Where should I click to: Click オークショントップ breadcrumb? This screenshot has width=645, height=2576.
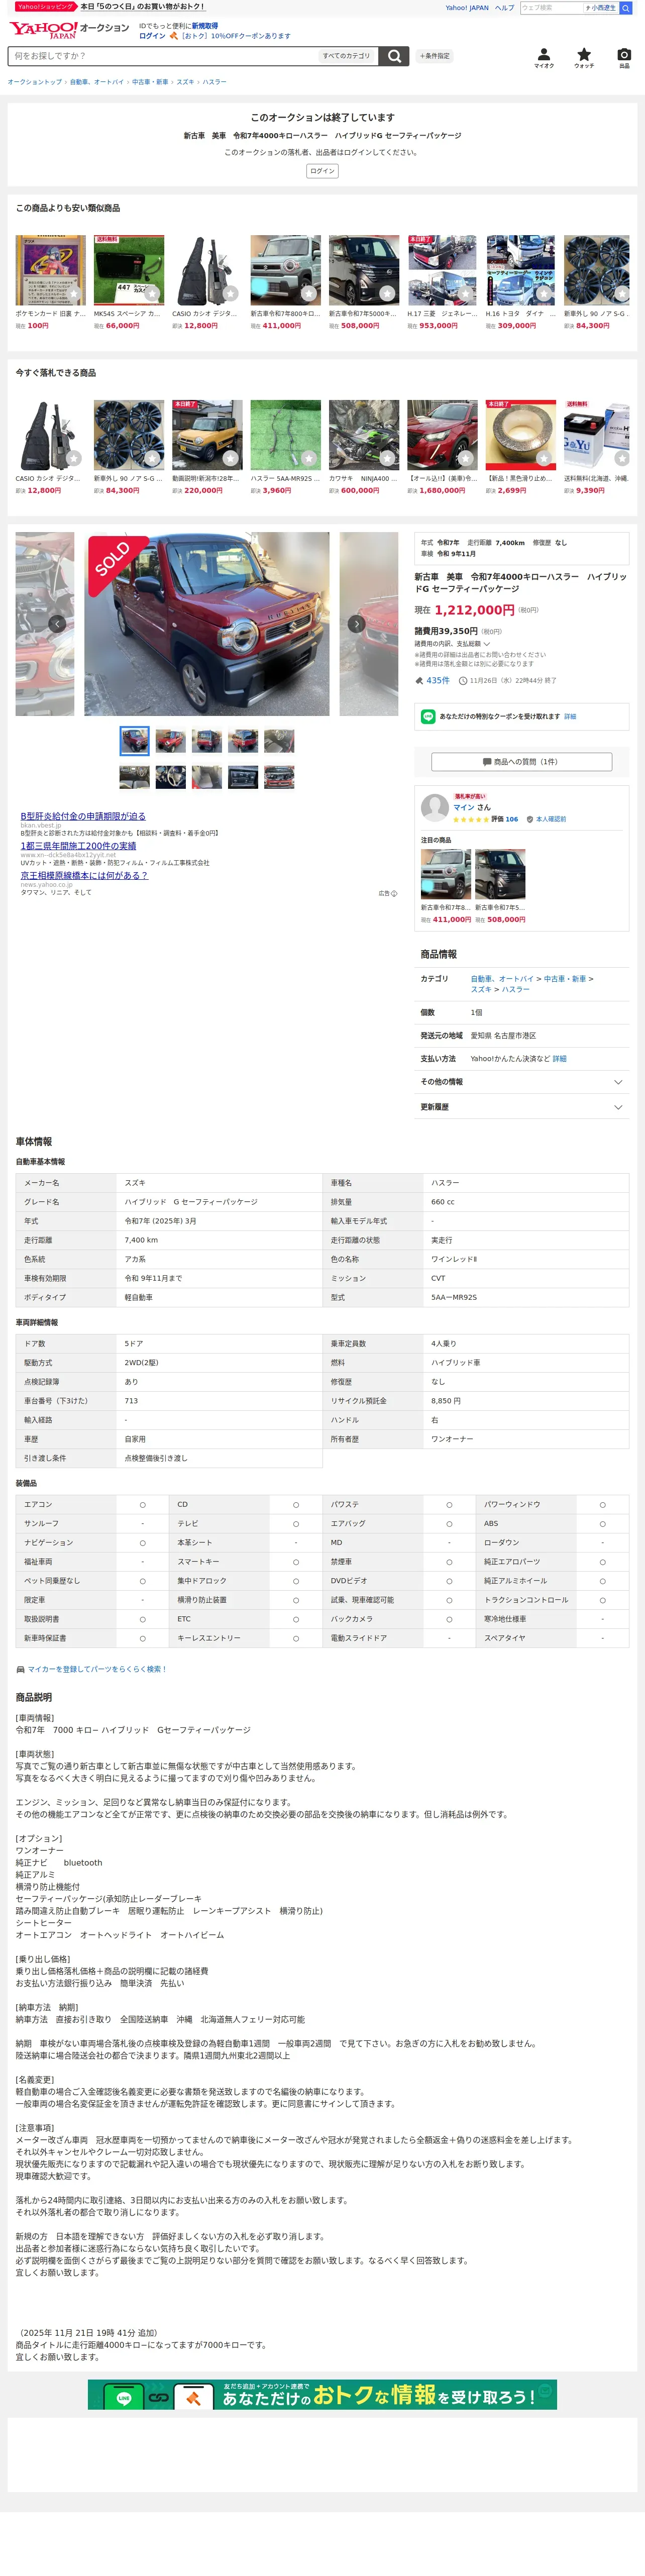click(x=35, y=82)
